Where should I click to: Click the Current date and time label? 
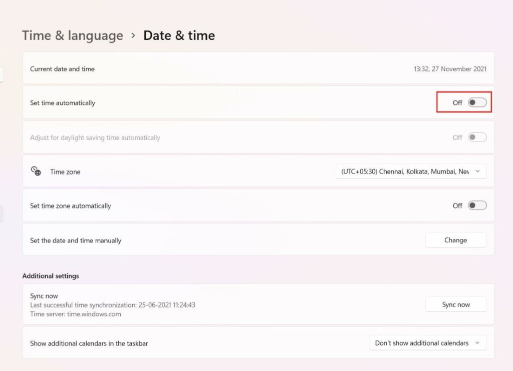[x=62, y=69]
